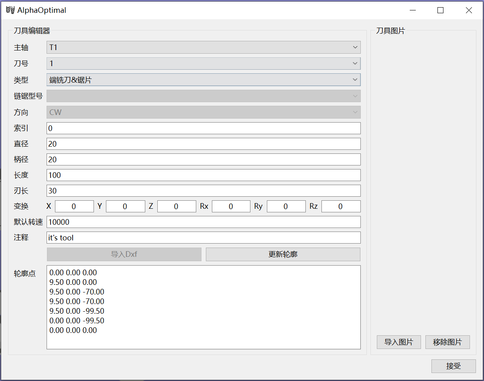Focus the 索引 input field
The height and width of the screenshot is (381, 484).
pos(203,128)
